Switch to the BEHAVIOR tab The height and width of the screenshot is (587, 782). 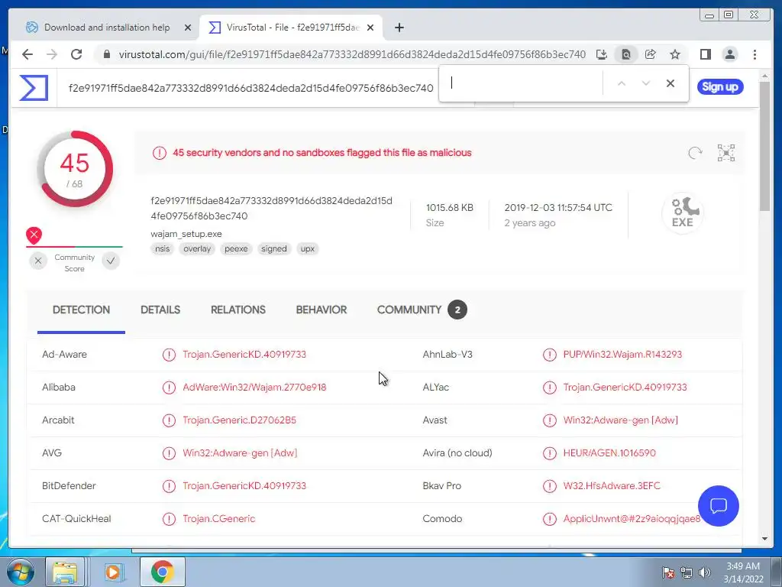tap(322, 310)
